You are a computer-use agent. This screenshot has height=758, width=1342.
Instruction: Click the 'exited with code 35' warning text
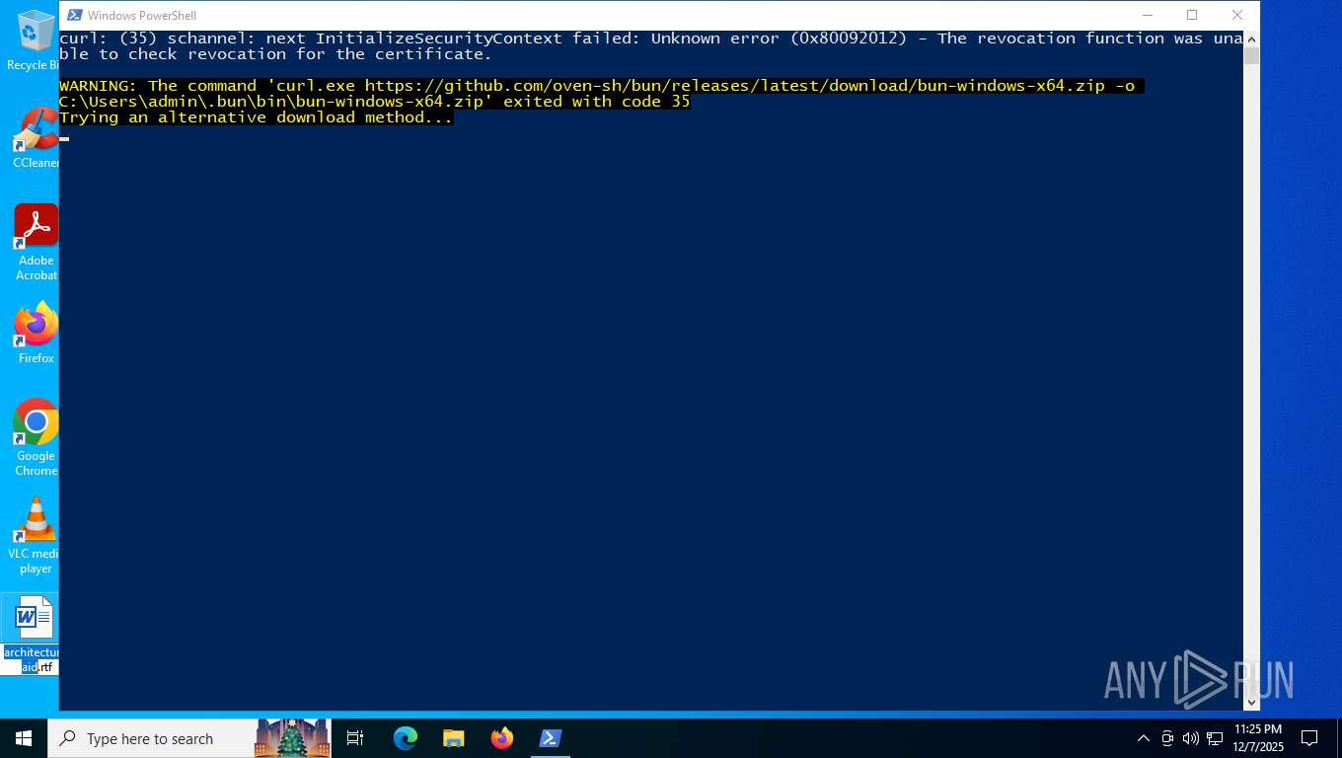click(x=597, y=102)
